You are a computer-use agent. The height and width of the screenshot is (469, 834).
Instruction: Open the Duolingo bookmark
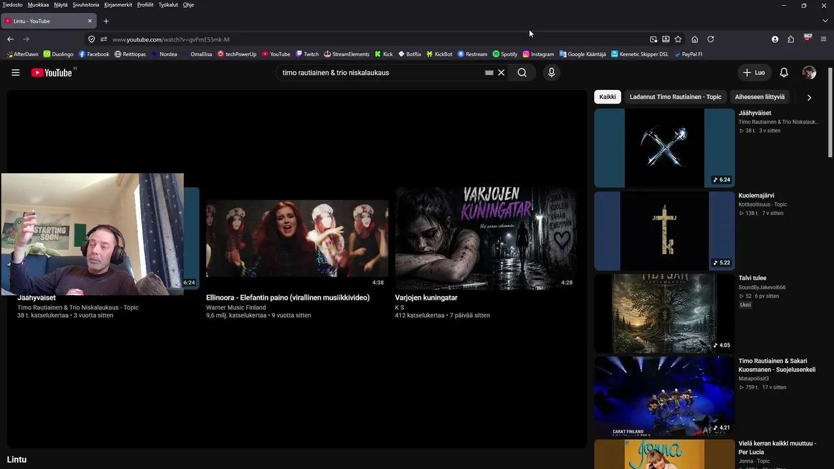59,54
